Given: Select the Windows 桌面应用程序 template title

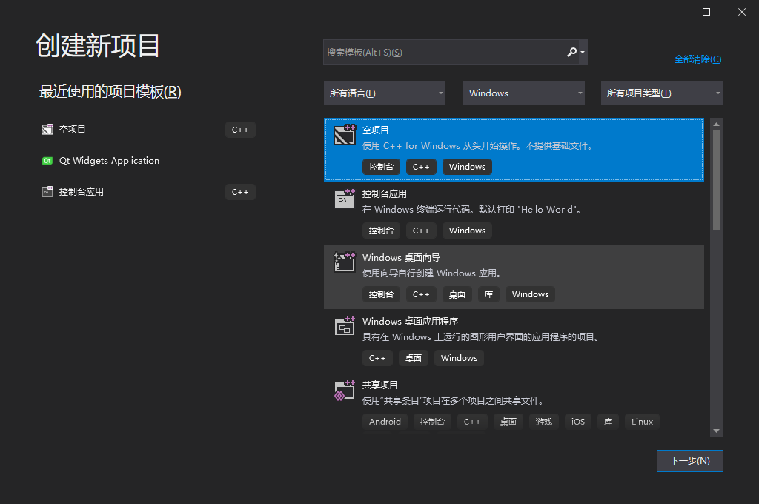Looking at the screenshot, I should click(410, 322).
